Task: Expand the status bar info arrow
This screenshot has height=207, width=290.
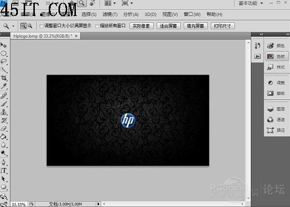Action: click(99, 204)
